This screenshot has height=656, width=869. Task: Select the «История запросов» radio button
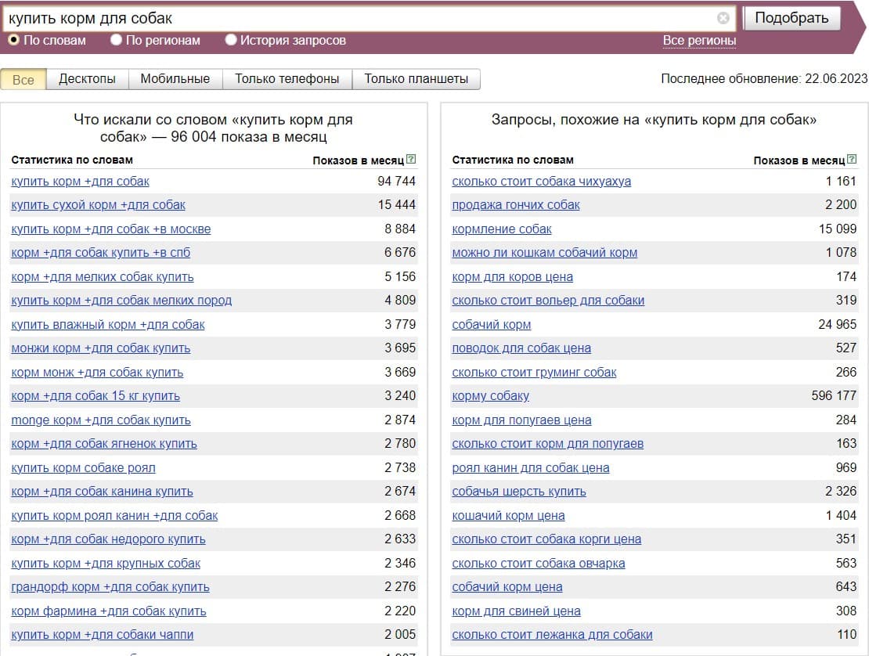point(230,40)
